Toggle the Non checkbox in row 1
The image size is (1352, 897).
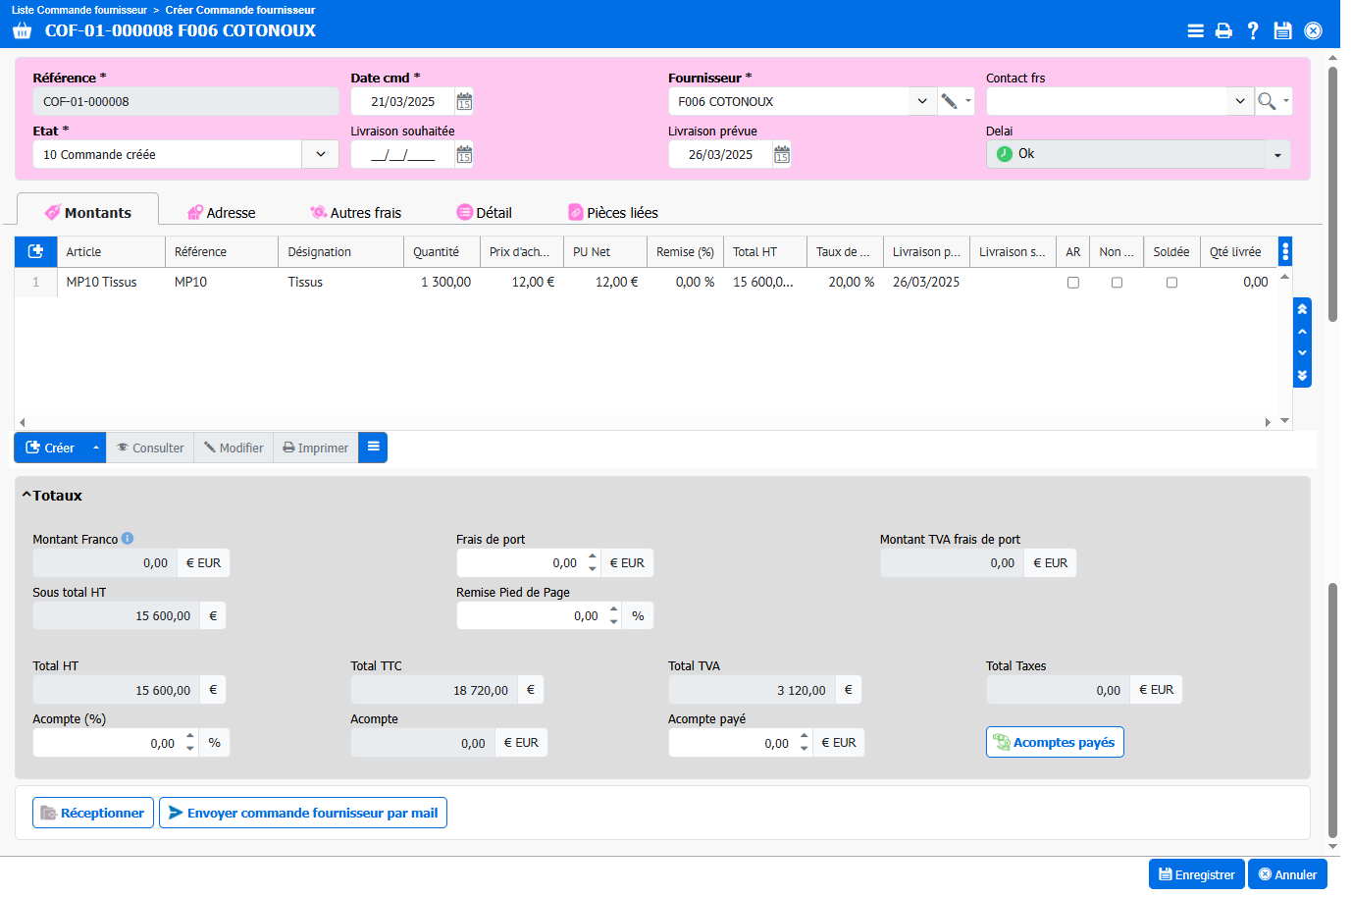click(x=1117, y=283)
